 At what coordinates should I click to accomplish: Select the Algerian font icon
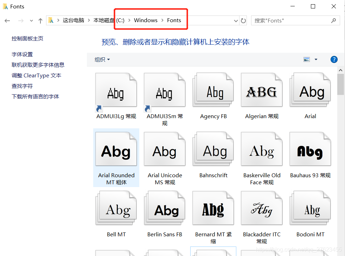(262, 90)
